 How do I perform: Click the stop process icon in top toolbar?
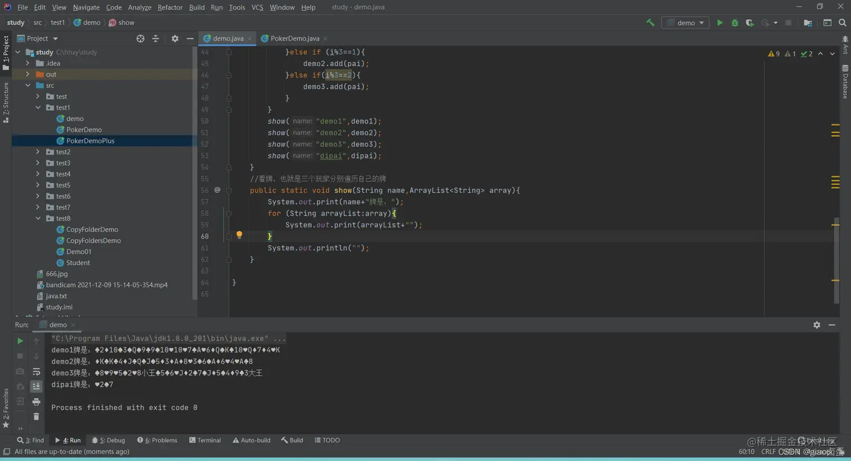point(788,23)
